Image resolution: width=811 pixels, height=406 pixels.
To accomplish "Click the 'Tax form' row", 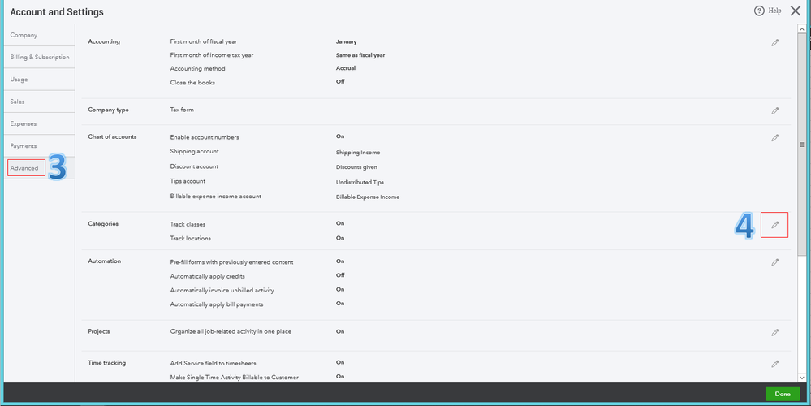I will point(182,110).
